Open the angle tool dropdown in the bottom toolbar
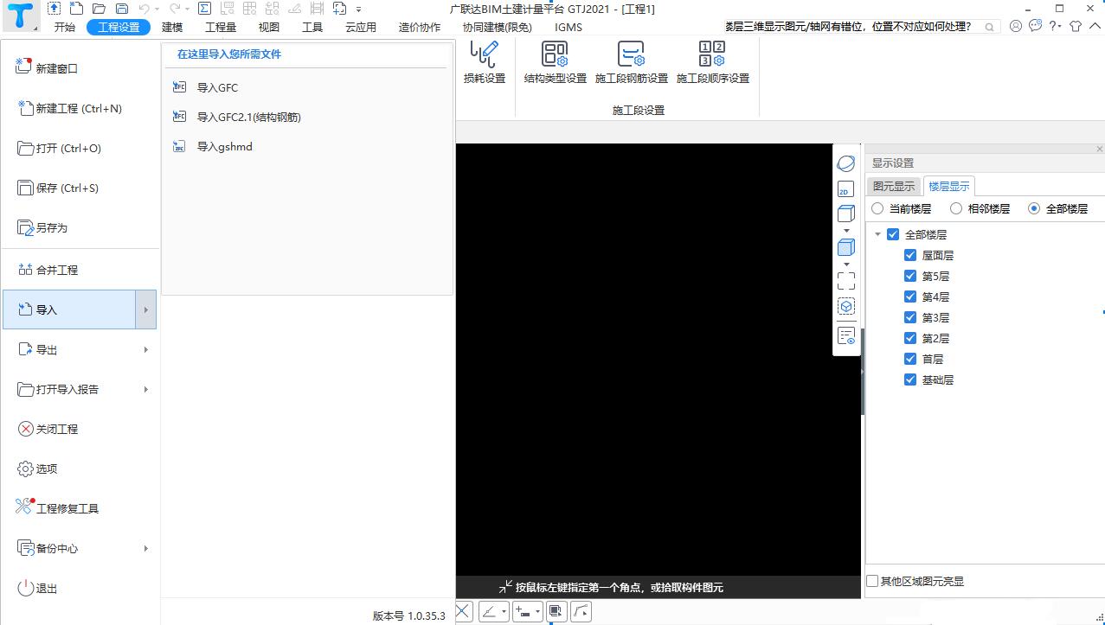Viewport: 1105px width, 625px height. [504, 611]
